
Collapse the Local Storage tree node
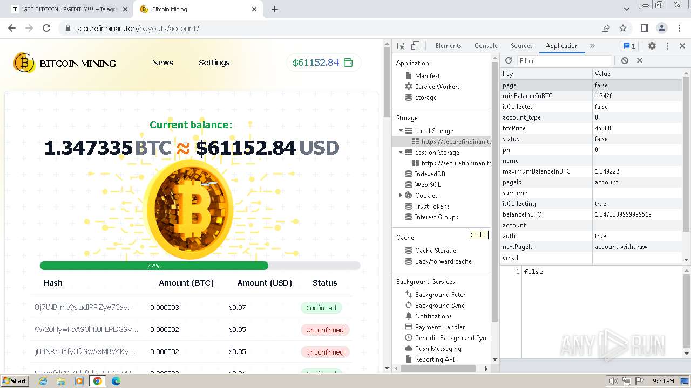pos(401,131)
